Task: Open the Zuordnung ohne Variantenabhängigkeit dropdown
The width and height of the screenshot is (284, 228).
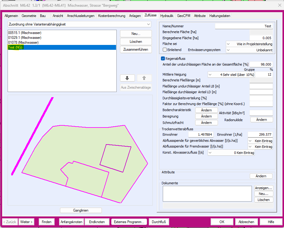Action: click(x=79, y=24)
